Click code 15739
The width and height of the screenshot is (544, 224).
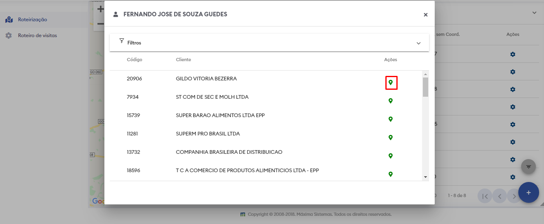133,115
